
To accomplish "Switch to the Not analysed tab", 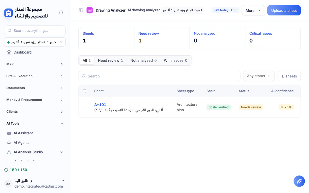I will [143, 60].
